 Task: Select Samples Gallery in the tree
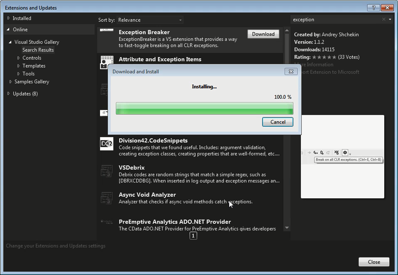(x=32, y=82)
